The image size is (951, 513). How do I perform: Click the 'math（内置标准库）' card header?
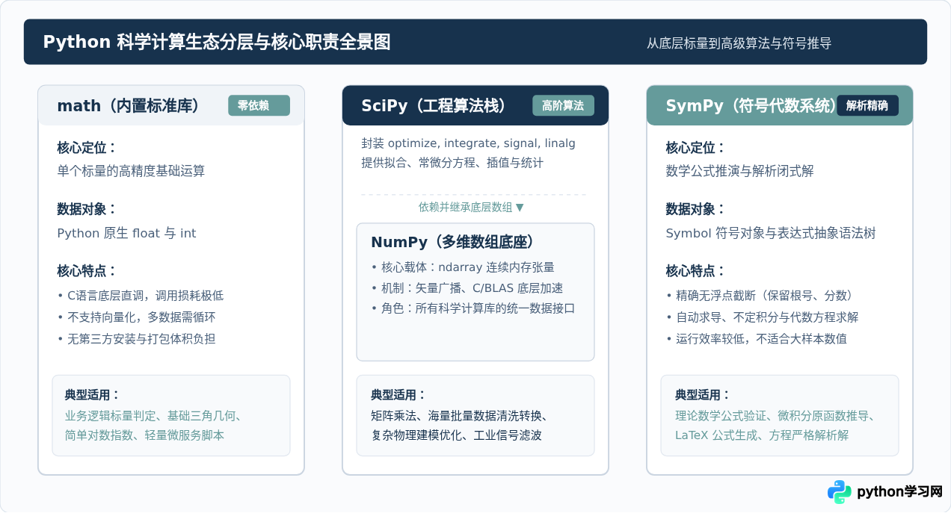[x=171, y=105]
